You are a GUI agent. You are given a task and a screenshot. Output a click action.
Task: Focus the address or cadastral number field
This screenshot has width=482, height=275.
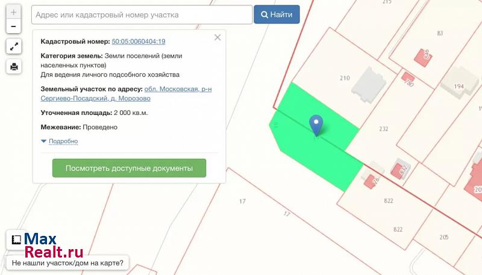coord(142,14)
